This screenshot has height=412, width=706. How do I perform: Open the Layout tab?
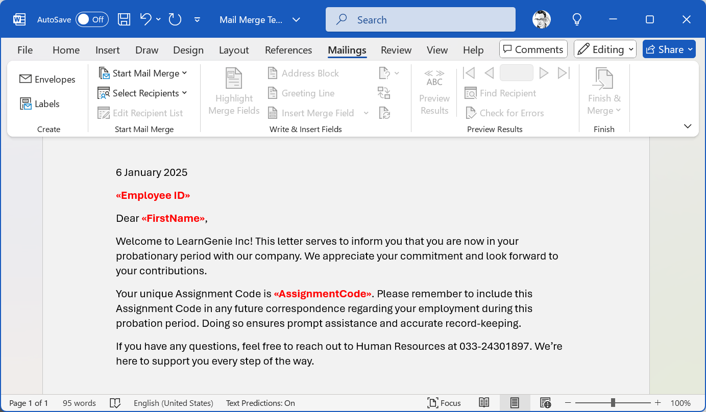click(234, 49)
